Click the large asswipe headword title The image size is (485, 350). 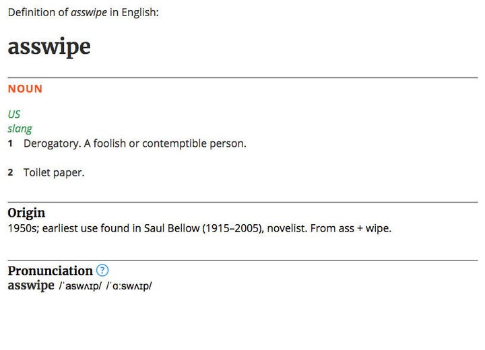click(x=49, y=47)
